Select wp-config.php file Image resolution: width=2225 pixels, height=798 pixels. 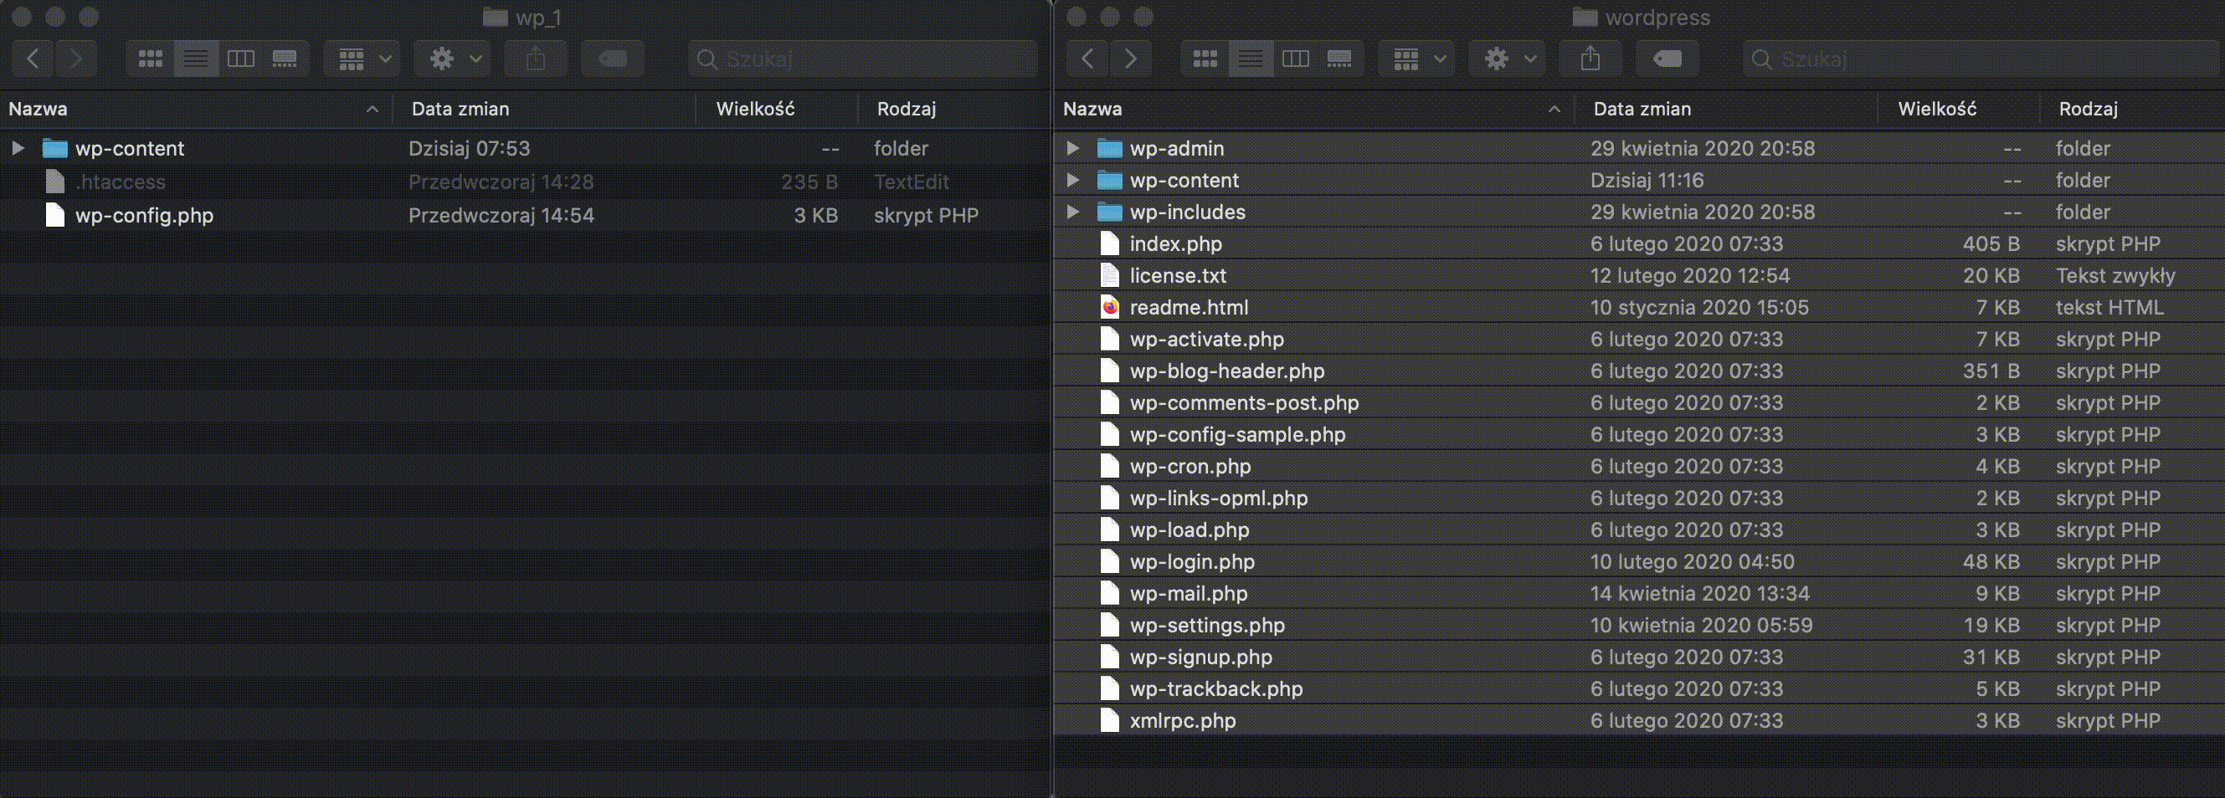click(x=525, y=215)
